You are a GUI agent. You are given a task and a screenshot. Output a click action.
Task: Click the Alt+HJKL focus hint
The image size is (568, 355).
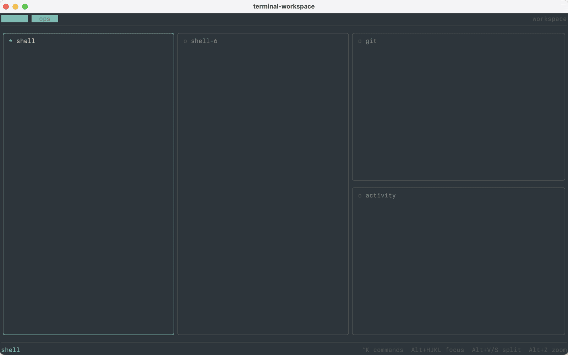point(437,350)
